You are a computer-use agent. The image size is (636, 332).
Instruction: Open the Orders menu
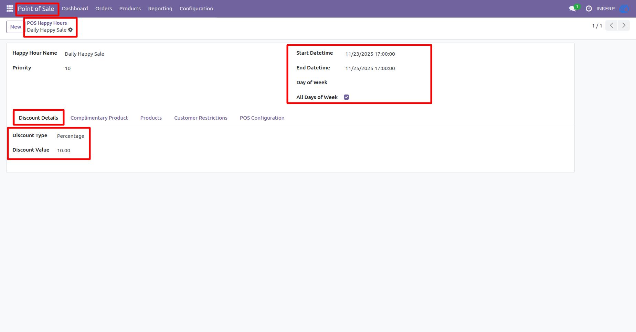(x=104, y=9)
